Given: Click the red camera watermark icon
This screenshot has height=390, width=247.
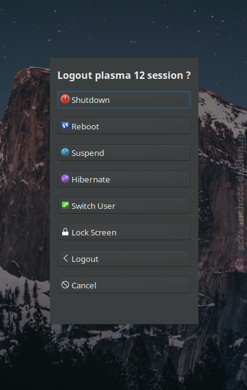Looking at the screenshot, I should coord(239,264).
